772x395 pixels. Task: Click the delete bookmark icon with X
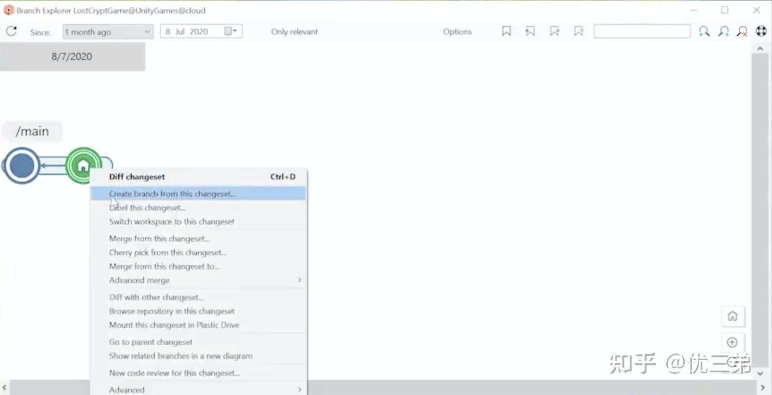point(579,31)
